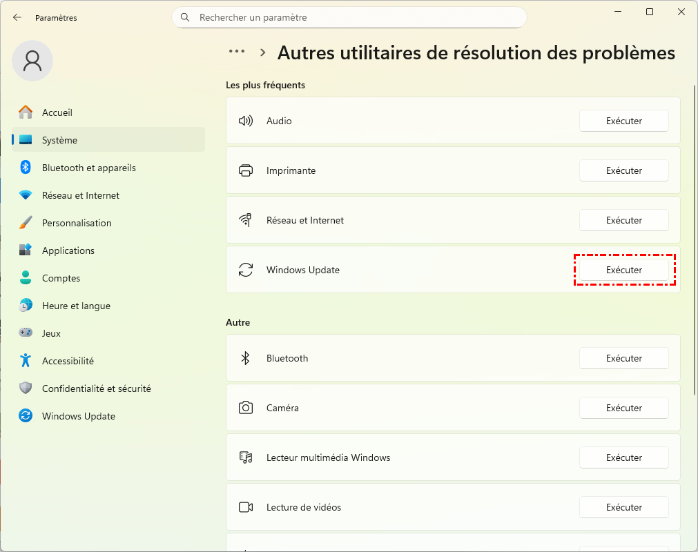
Task: Click the vertical scrollbar on the right
Action: [x=694, y=241]
